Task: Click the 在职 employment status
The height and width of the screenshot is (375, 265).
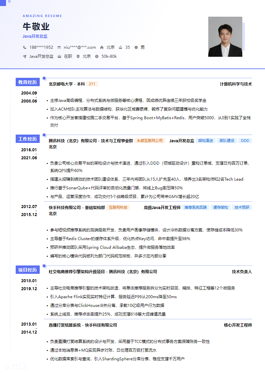Action: point(68,56)
